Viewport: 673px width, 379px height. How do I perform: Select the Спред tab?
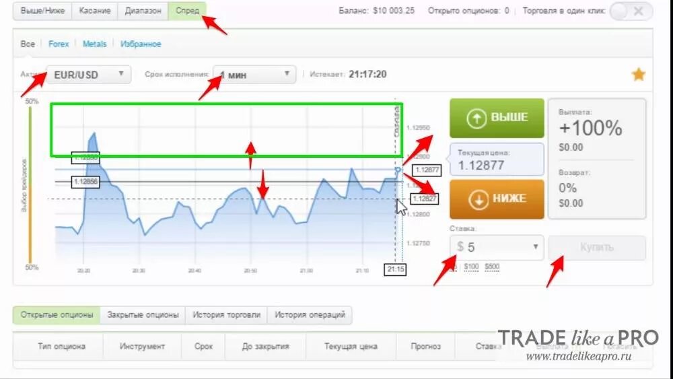[187, 11]
